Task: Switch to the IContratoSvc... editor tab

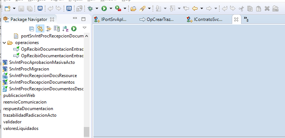Action: coord(204,19)
